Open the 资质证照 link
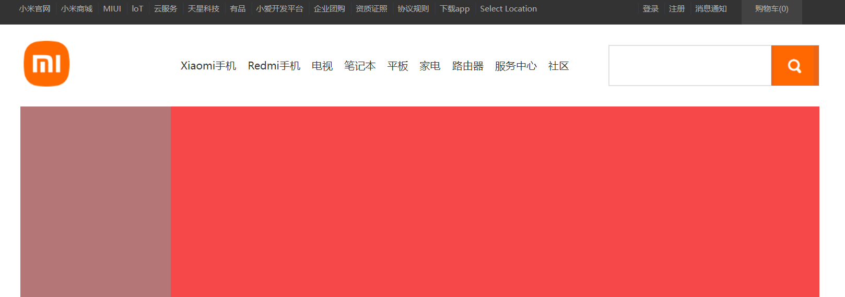The height and width of the screenshot is (297, 845). [371, 9]
